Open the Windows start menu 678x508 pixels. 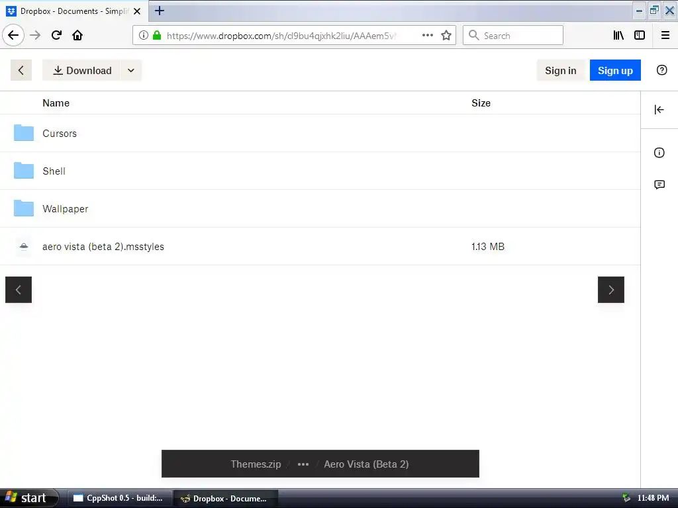tap(28, 498)
